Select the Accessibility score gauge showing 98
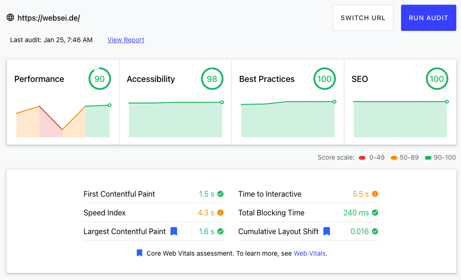The width and height of the screenshot is (461, 280). coord(212,79)
